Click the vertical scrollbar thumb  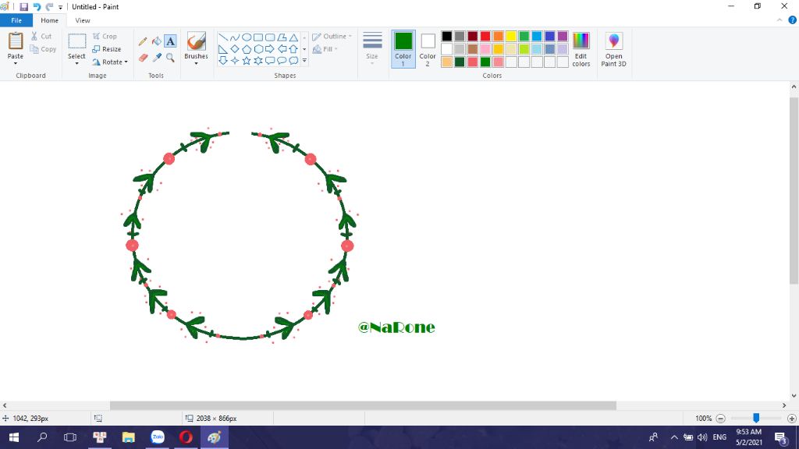click(794, 190)
